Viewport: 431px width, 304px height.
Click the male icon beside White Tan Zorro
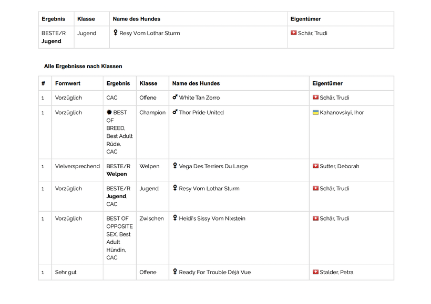[x=175, y=97]
